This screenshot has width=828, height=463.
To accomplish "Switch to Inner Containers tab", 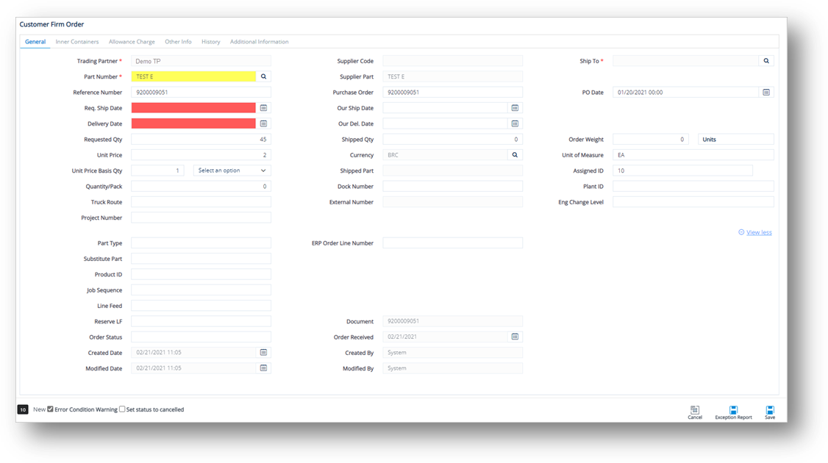I will coord(77,42).
